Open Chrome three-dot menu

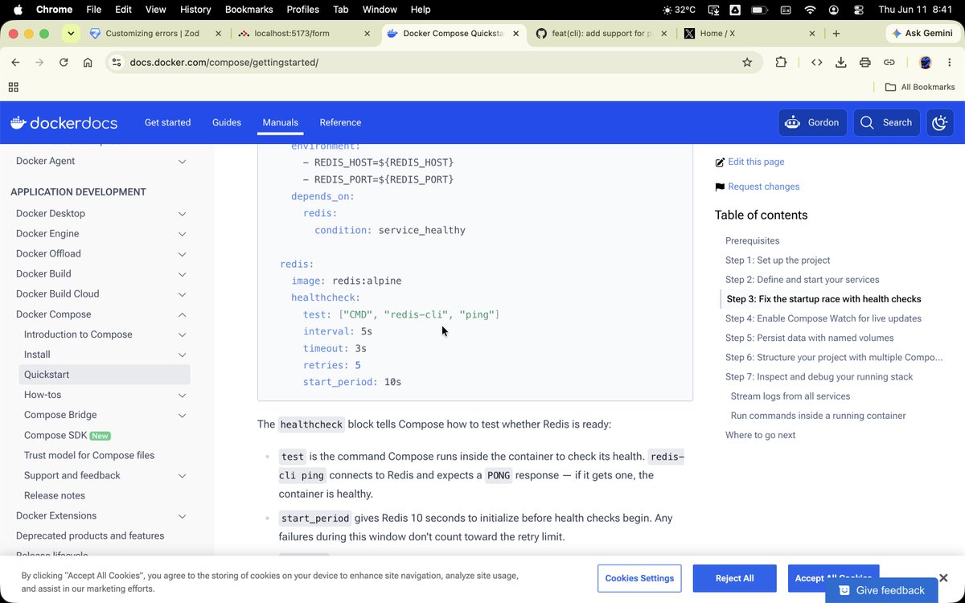[x=949, y=62]
